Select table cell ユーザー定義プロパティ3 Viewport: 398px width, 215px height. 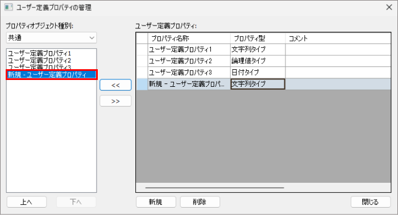click(189, 73)
